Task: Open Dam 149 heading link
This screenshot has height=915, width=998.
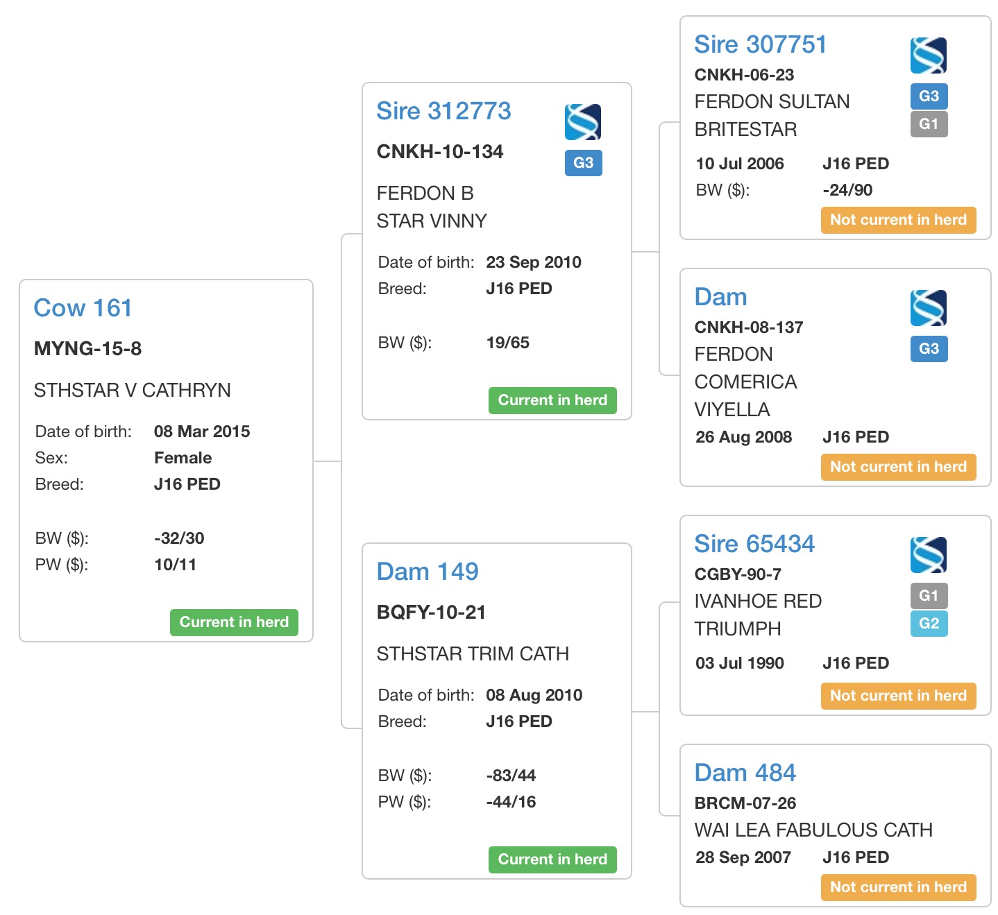Action: tap(427, 572)
